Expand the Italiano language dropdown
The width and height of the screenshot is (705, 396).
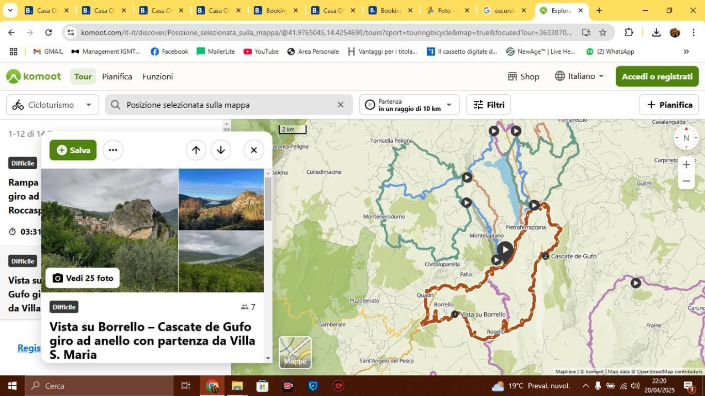tap(579, 76)
